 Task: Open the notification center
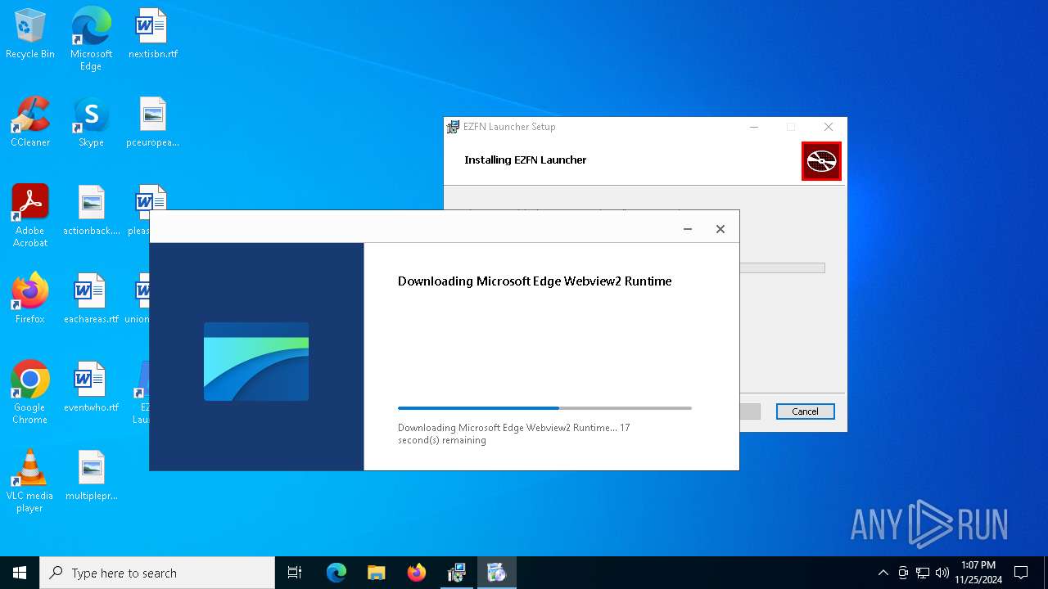click(x=1021, y=573)
